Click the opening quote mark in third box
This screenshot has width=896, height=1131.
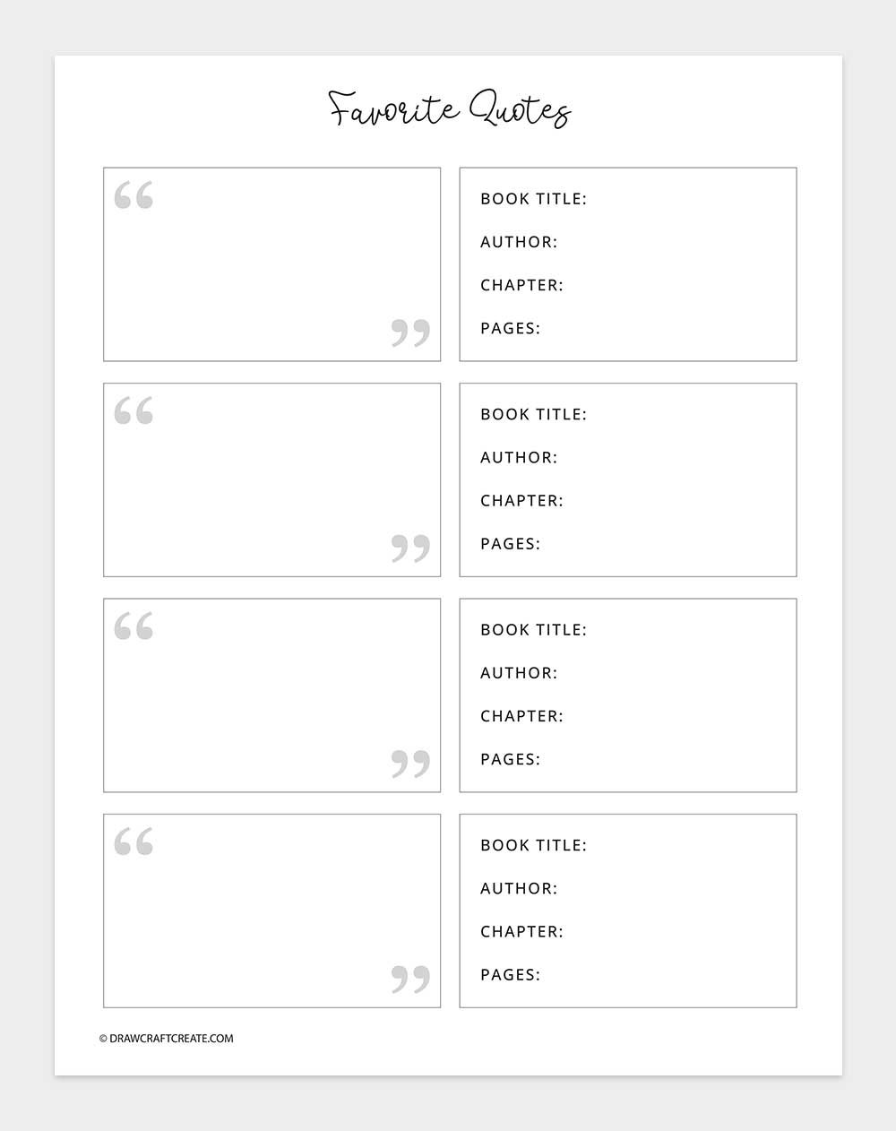point(134,626)
